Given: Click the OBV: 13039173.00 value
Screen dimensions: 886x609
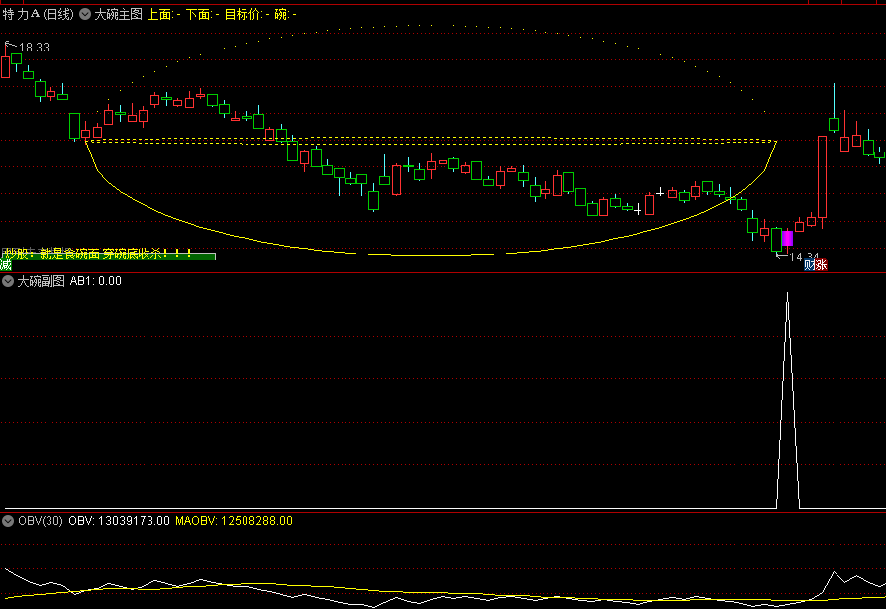Looking at the screenshot, I should (x=119, y=521).
